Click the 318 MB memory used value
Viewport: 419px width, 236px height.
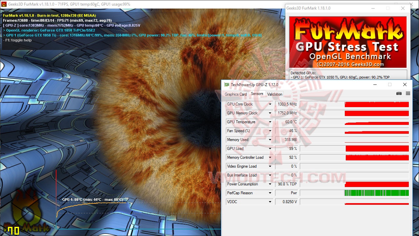tap(287, 140)
